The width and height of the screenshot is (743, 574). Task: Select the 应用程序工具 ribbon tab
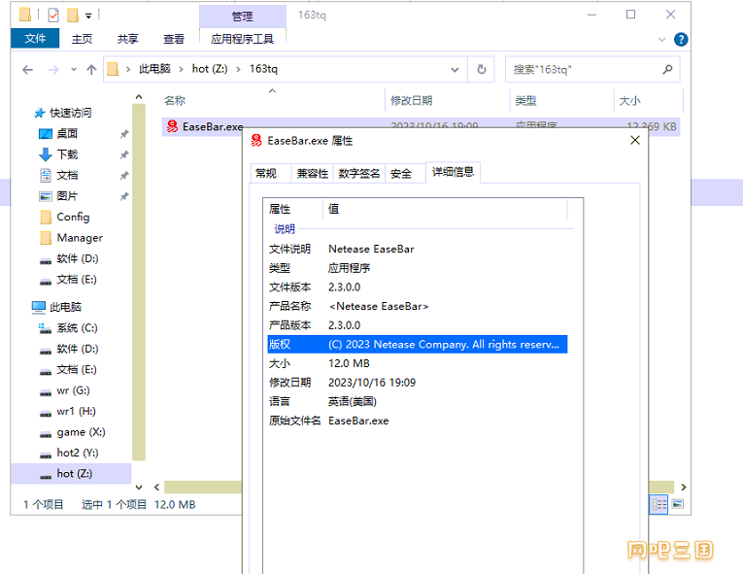[x=242, y=39]
